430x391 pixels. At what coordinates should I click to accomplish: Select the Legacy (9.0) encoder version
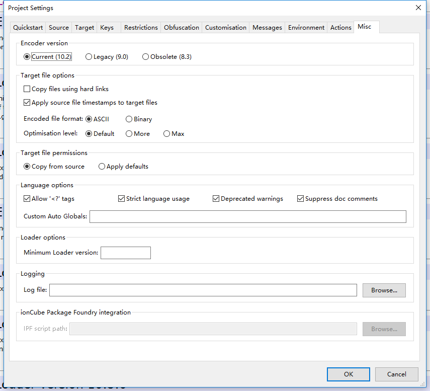point(89,56)
